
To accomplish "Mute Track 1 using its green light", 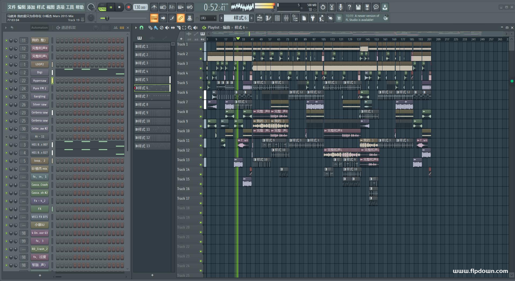I will point(201,49).
